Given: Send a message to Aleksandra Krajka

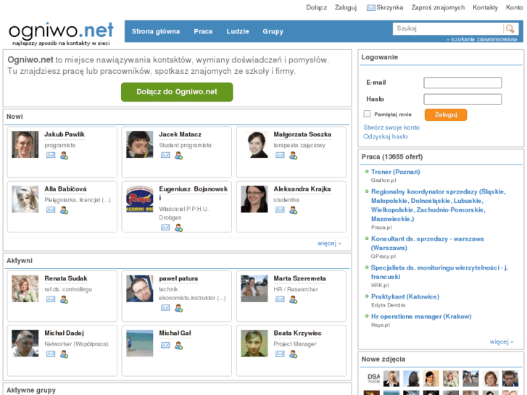Looking at the screenshot, I should (x=280, y=209).
